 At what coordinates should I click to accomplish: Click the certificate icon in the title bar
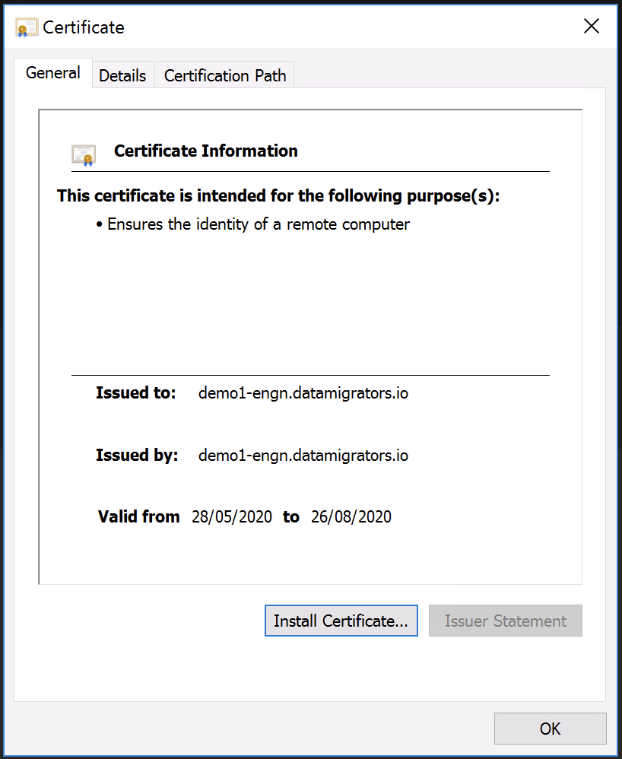tap(27, 28)
